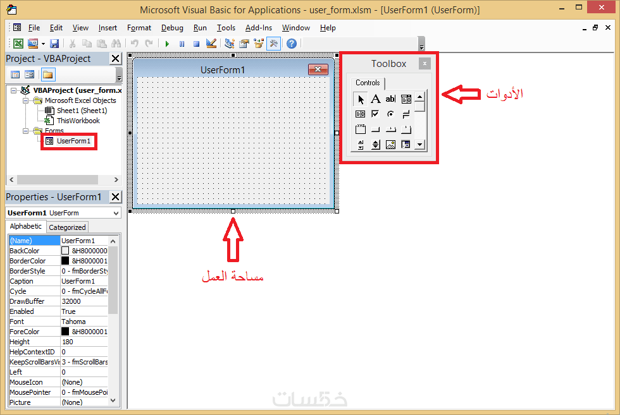
Task: Click the Break pause icon
Action: coord(182,44)
